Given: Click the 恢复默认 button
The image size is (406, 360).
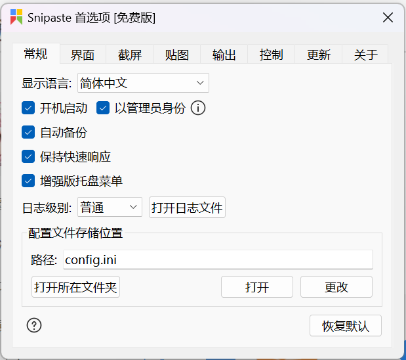Looking at the screenshot, I should click(x=346, y=325).
